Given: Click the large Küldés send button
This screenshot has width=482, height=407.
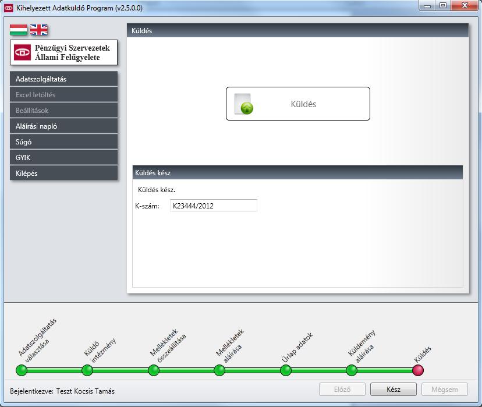Looking at the screenshot, I should 298,104.
